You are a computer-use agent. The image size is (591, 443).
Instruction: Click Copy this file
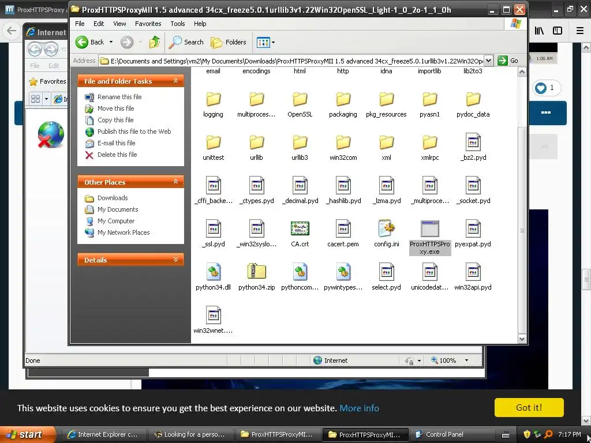click(x=115, y=120)
